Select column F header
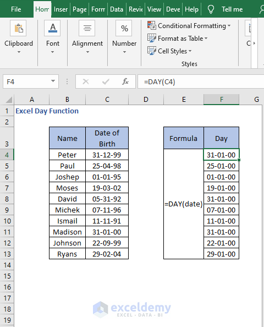 [222, 100]
